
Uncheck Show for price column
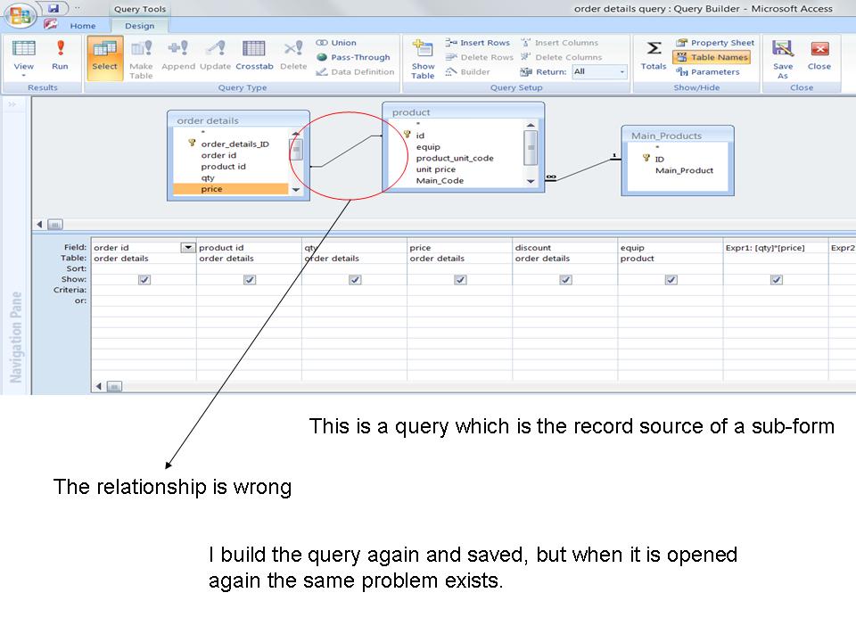460,279
